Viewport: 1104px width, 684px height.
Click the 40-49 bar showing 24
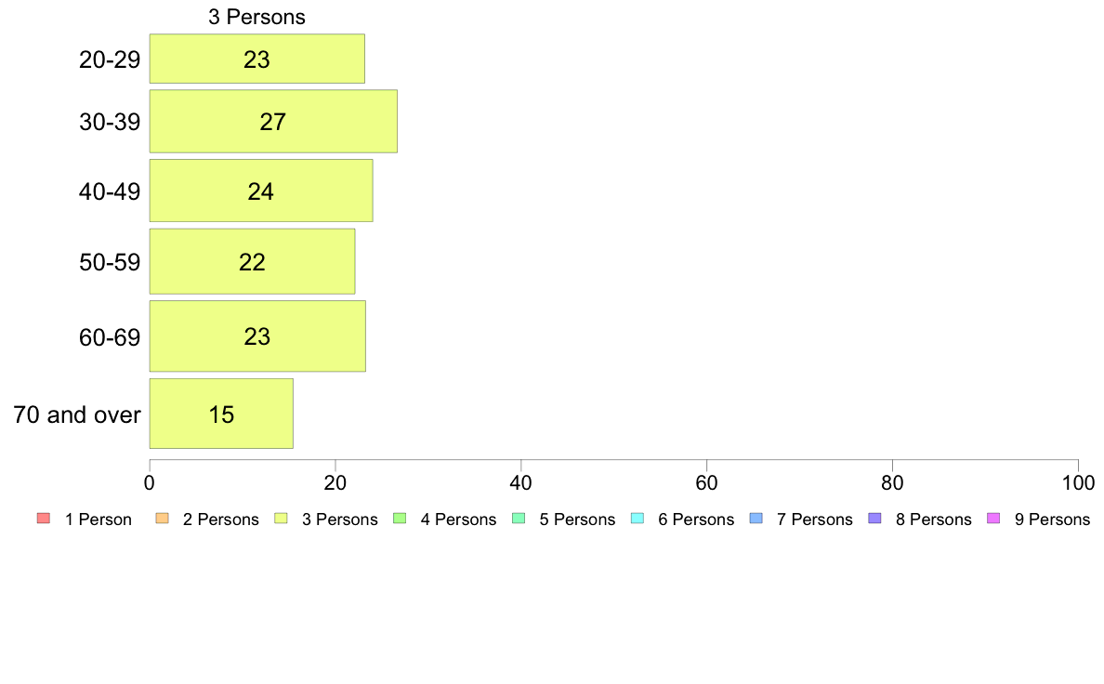[x=260, y=191]
